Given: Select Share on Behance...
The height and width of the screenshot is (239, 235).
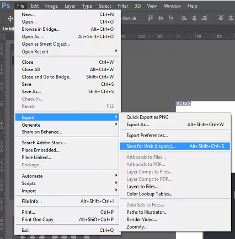Looking at the screenshot, I should pyautogui.click(x=67, y=132).
